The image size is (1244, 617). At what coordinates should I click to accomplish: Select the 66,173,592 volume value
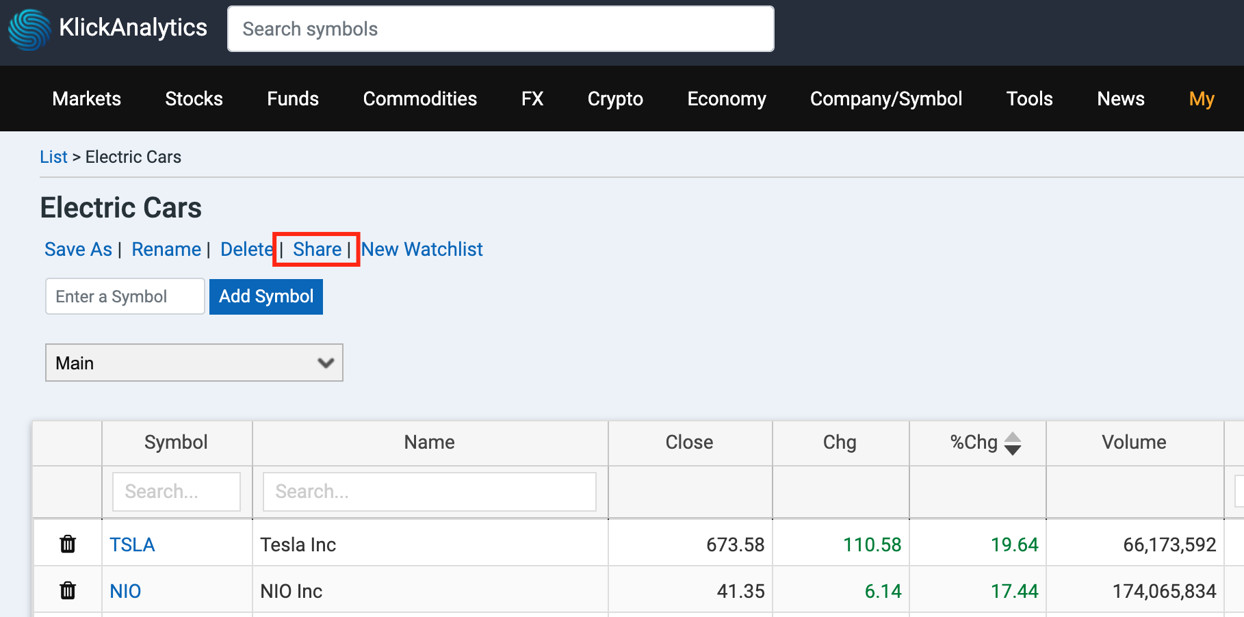pyautogui.click(x=1169, y=544)
